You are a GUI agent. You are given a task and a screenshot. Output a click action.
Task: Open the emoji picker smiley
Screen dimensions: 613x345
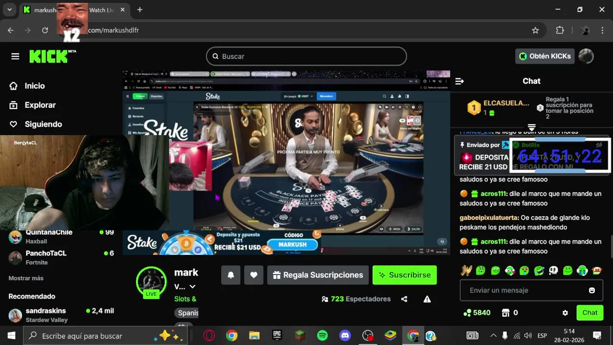(x=592, y=290)
